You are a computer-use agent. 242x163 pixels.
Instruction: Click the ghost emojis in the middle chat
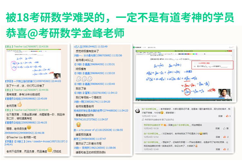[x=84, y=79]
